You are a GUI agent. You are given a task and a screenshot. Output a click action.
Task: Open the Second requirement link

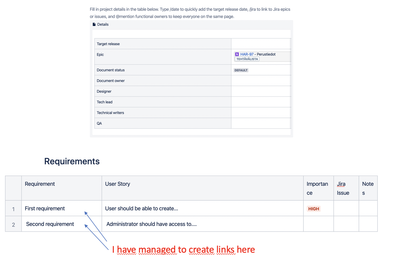tap(50, 224)
